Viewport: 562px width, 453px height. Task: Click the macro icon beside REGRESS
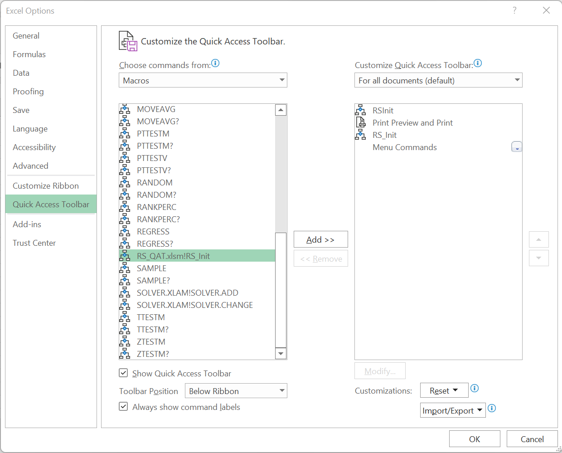coord(124,232)
